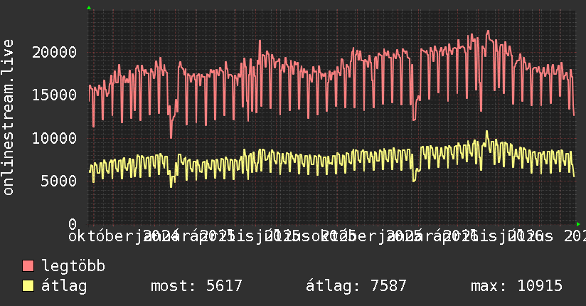This screenshot has width=586, height=306.
Task: Click the 20000 y-axis tick label
Action: click(54, 52)
